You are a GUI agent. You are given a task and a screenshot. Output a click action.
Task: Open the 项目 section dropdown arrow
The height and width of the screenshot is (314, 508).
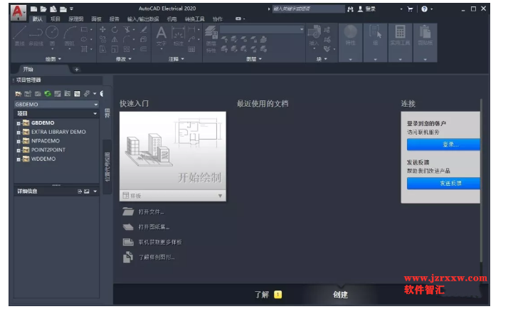point(95,113)
